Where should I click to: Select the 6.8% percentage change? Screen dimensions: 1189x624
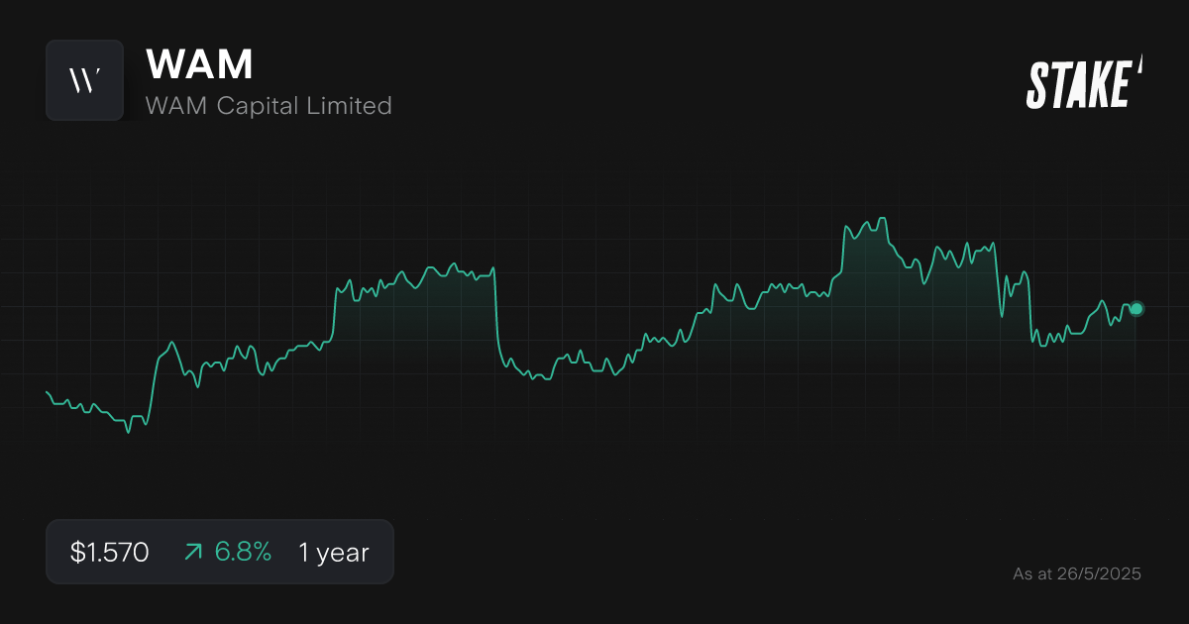click(243, 552)
